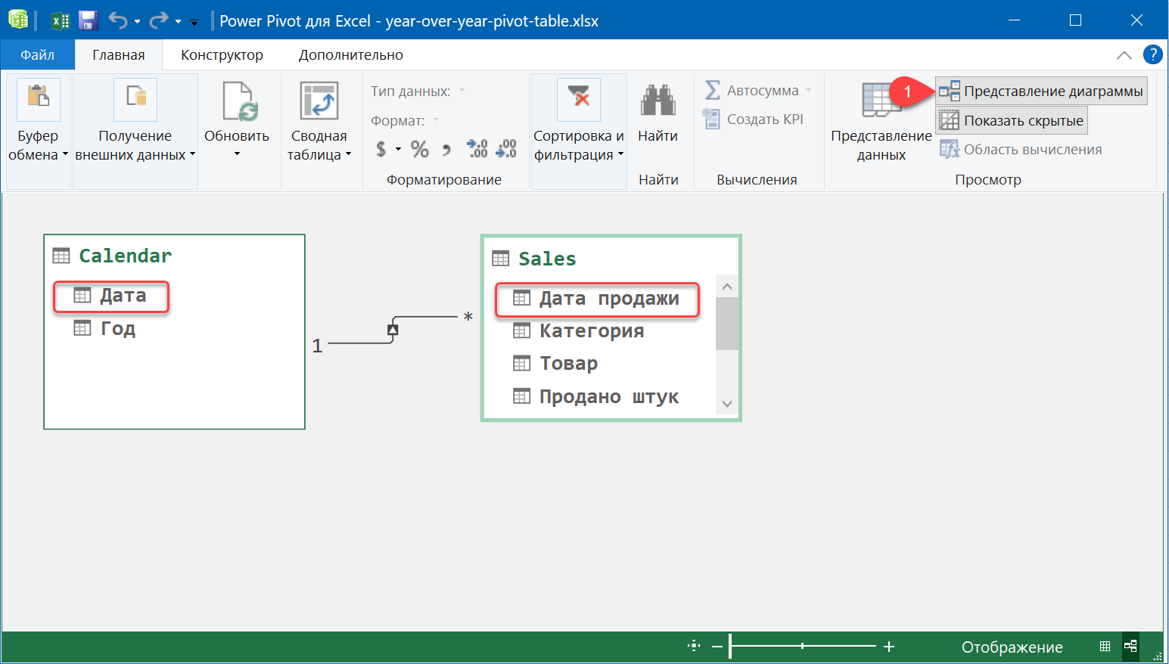Click Sales table scrollbar thumb

(726, 324)
